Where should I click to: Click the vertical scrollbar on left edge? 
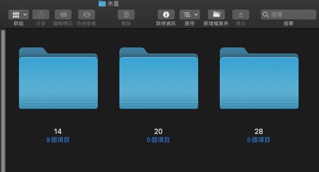click(3, 100)
